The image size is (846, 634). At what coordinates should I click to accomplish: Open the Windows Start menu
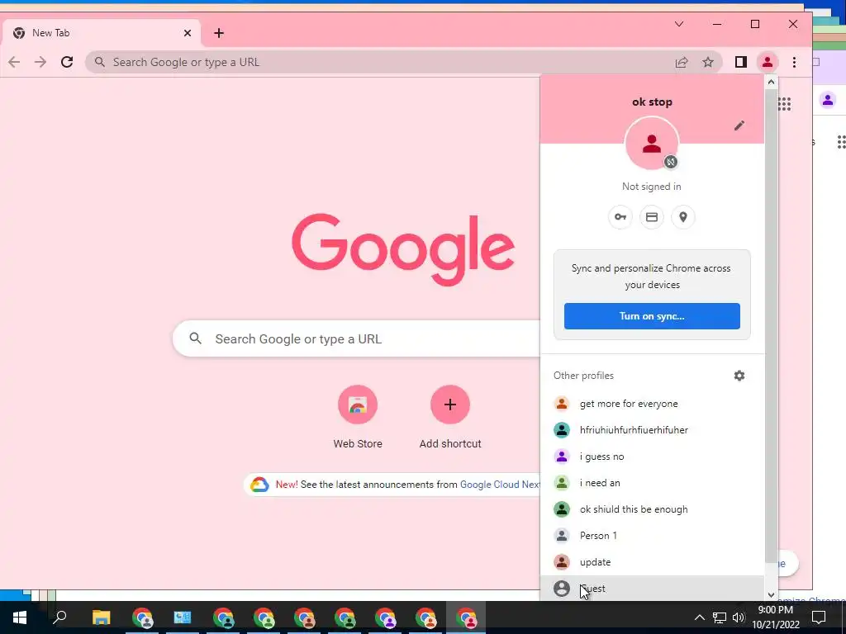tap(20, 617)
